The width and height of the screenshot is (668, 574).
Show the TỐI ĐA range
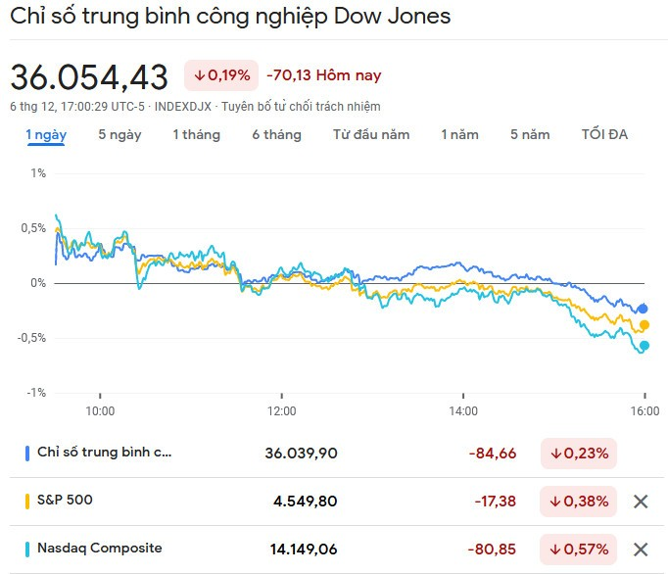pos(604,135)
